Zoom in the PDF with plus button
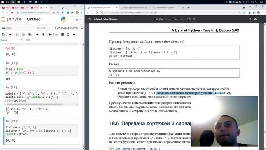Viewport: 266px width, 150px height. point(182,19)
